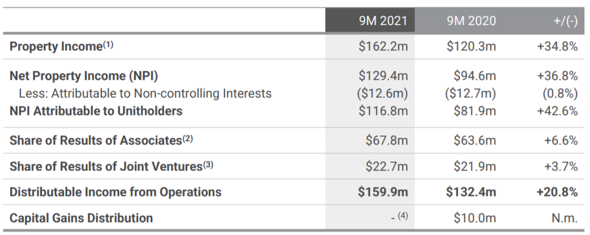Image resolution: width=590 pixels, height=235 pixels.
Task: Select the $129.4m NPI value
Action: [x=383, y=76]
